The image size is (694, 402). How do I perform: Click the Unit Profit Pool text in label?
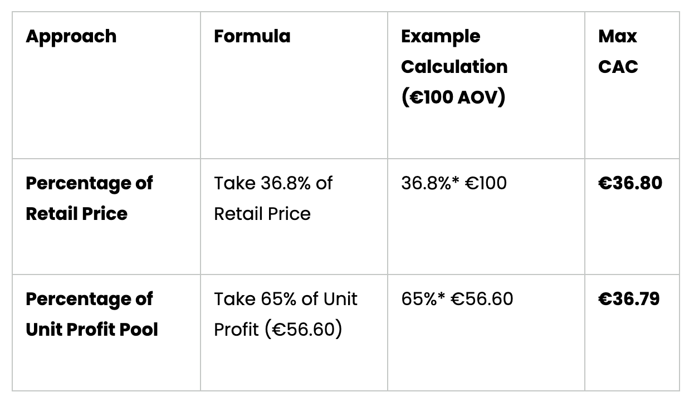tap(92, 330)
